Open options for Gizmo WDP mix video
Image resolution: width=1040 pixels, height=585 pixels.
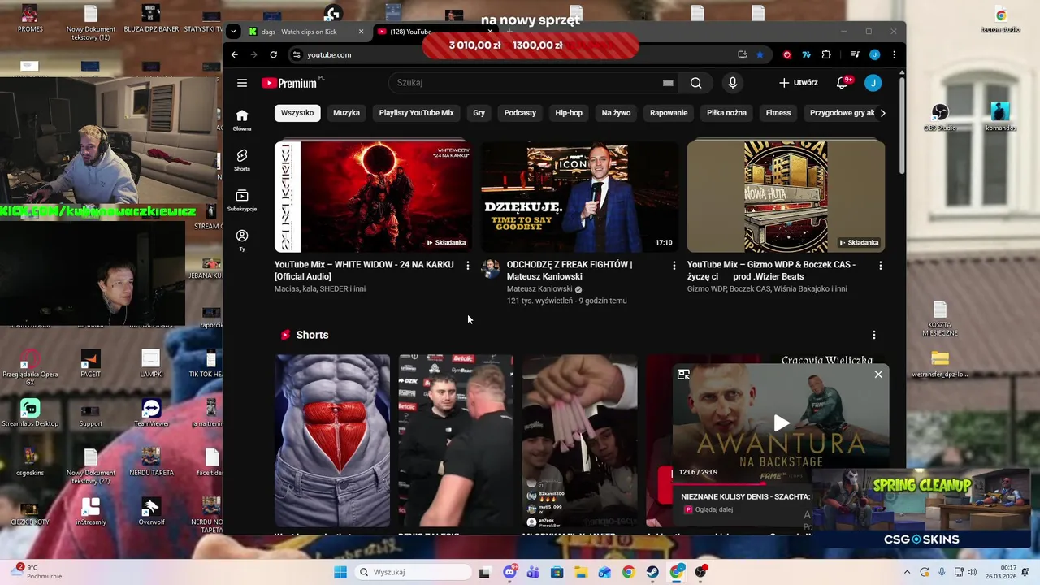coord(880,266)
